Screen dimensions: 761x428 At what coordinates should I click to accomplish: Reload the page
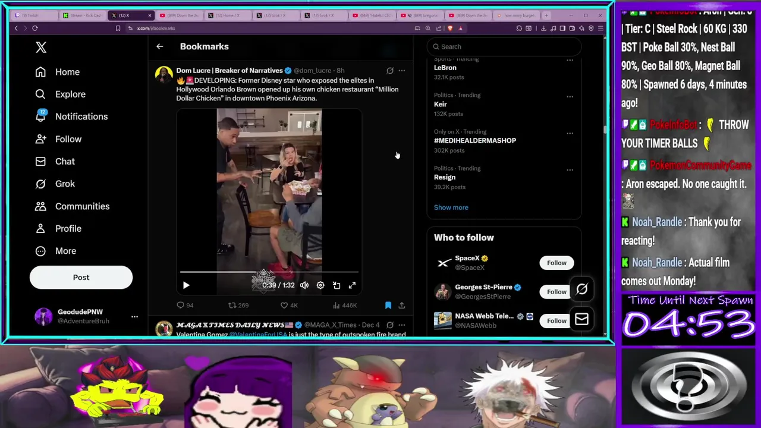click(x=35, y=28)
